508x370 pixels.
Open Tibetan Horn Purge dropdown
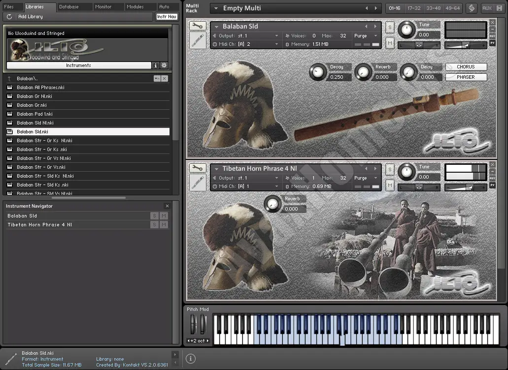[376, 178]
